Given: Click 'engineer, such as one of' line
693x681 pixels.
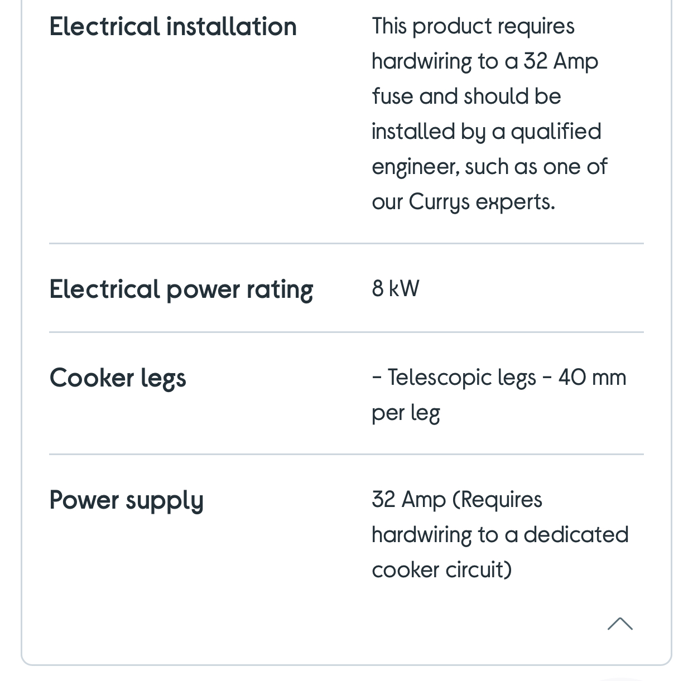Looking at the screenshot, I should point(489,167).
